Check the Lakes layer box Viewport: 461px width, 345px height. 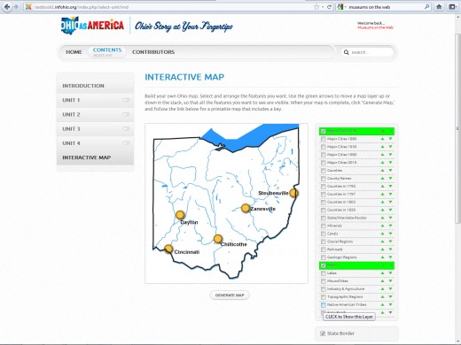tap(324, 273)
